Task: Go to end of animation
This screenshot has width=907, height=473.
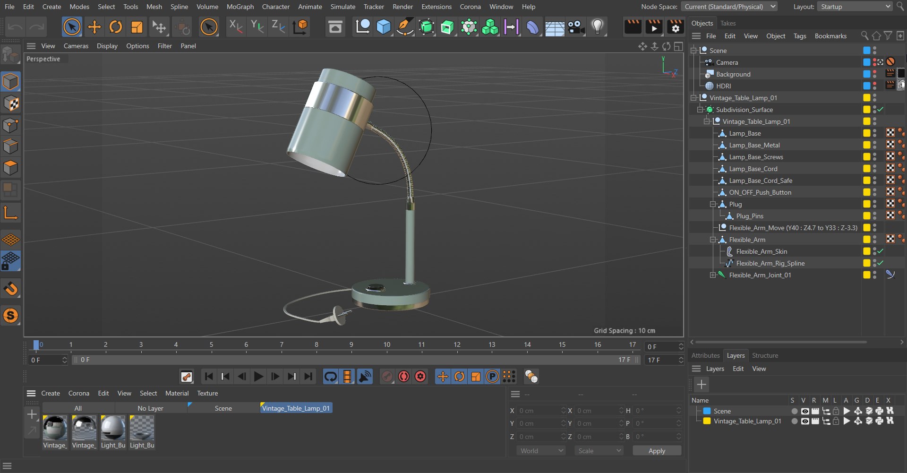Action: tap(308, 377)
